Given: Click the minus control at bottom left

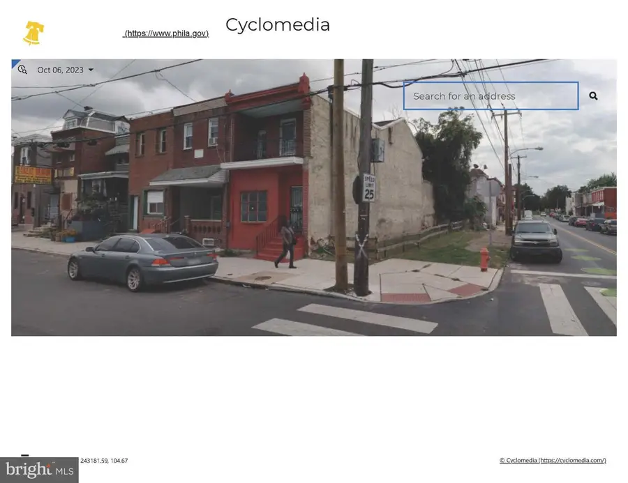Looking at the screenshot, I should (25, 457).
